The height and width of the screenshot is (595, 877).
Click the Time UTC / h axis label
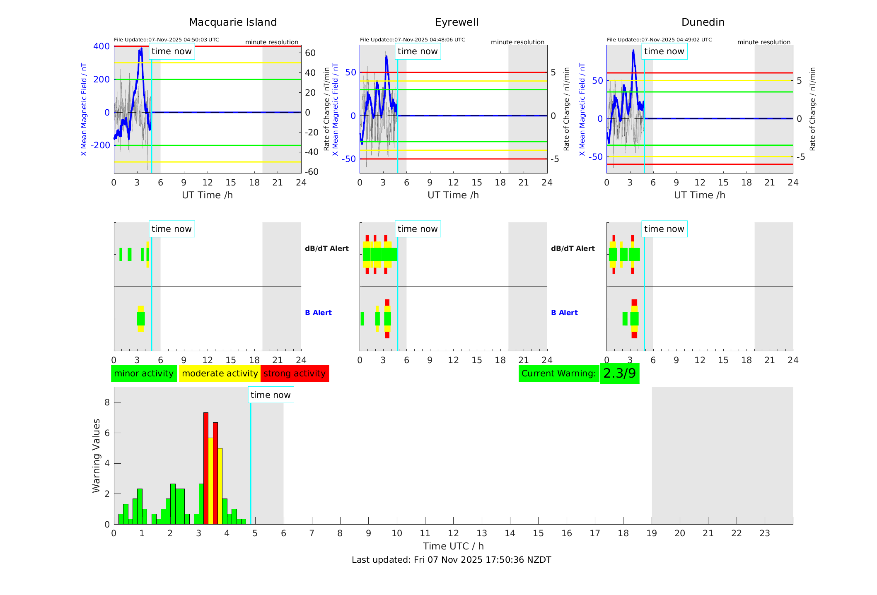coord(453,546)
